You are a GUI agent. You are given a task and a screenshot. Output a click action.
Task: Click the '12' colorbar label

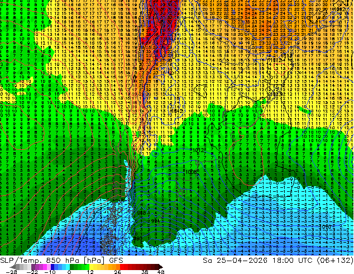point(90,272)
